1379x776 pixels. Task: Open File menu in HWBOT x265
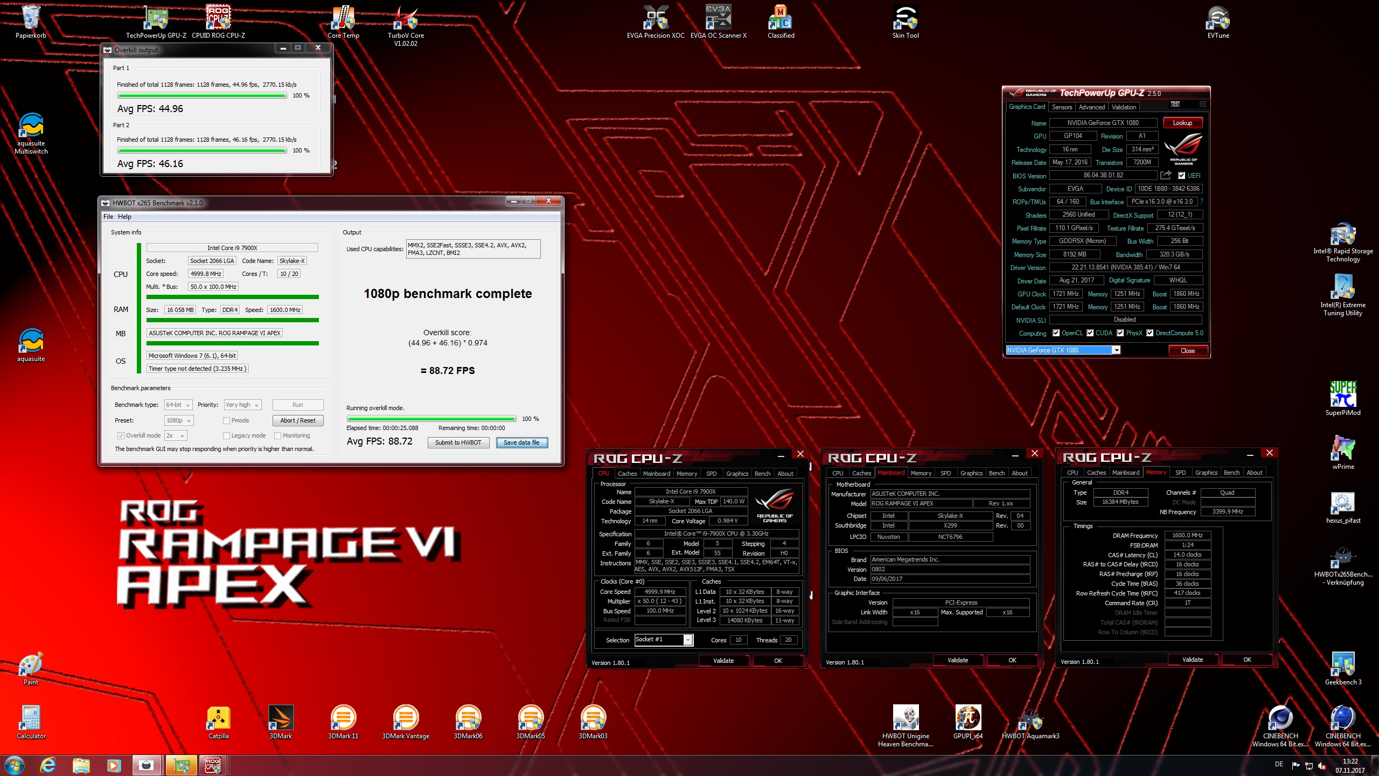108,217
